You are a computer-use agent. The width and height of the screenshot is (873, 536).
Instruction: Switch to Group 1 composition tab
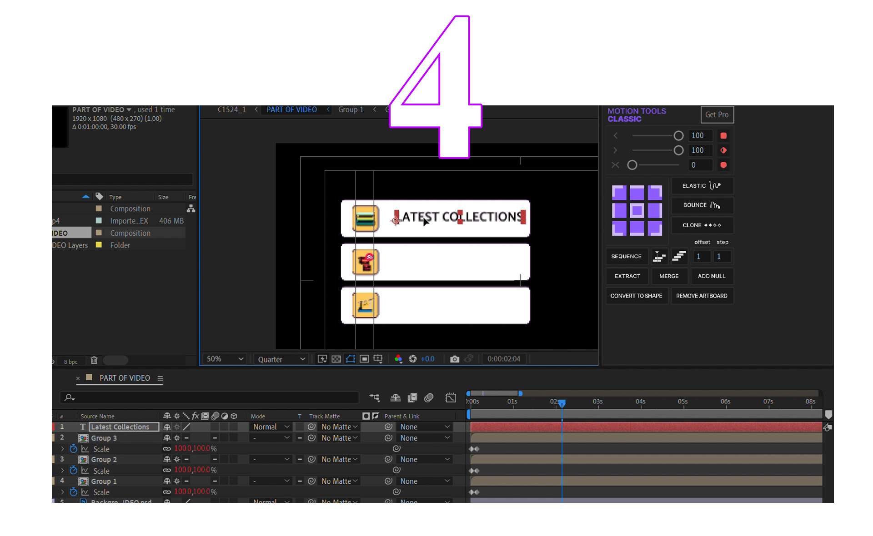tap(351, 109)
